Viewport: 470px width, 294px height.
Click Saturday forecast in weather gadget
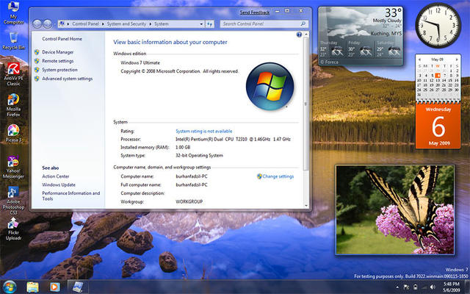(388, 49)
